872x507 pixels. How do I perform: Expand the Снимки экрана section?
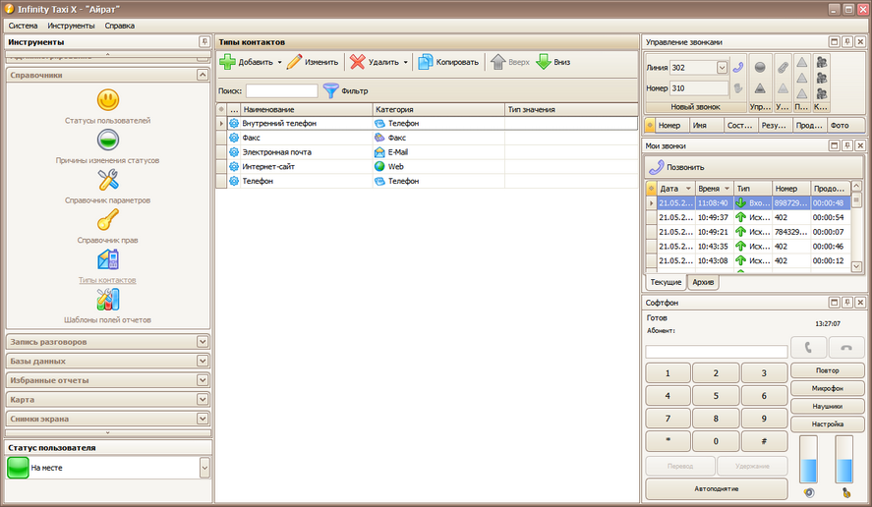[x=203, y=419]
